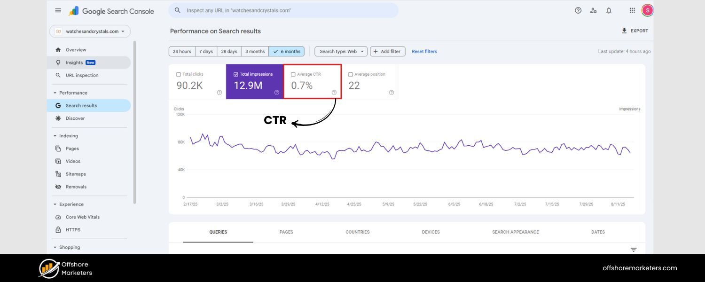Enable the Total clicks checkbox
The width and height of the screenshot is (705, 282).
(x=178, y=74)
